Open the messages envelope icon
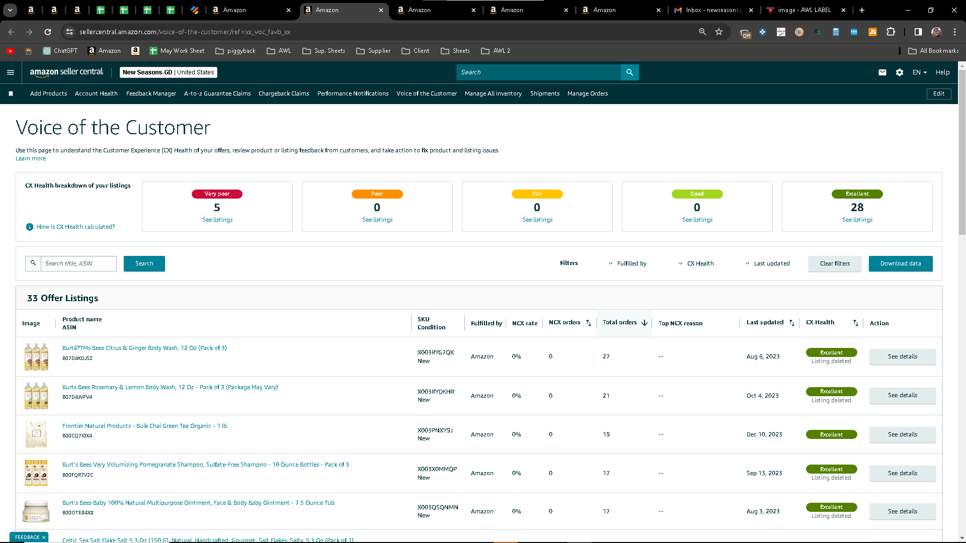The height and width of the screenshot is (543, 966). (882, 72)
